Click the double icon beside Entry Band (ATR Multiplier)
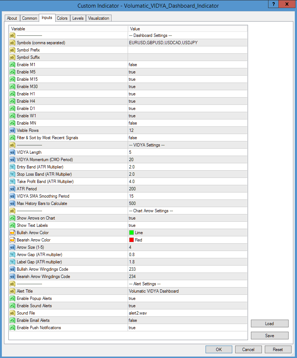 point(12,167)
